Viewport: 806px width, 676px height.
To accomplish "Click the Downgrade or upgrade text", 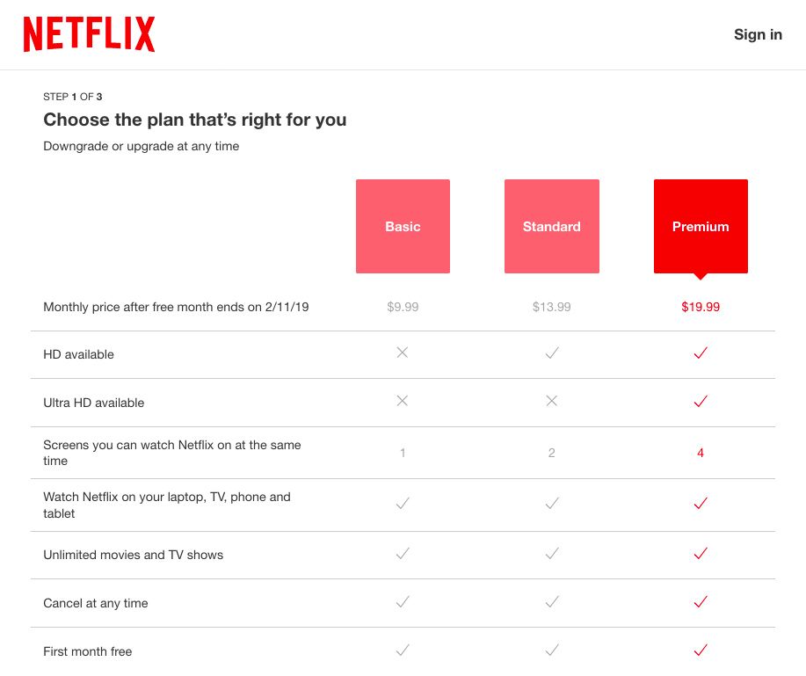I will [x=141, y=146].
